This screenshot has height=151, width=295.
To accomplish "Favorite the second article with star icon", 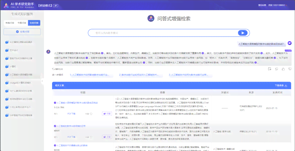I will [x=91, y=137].
